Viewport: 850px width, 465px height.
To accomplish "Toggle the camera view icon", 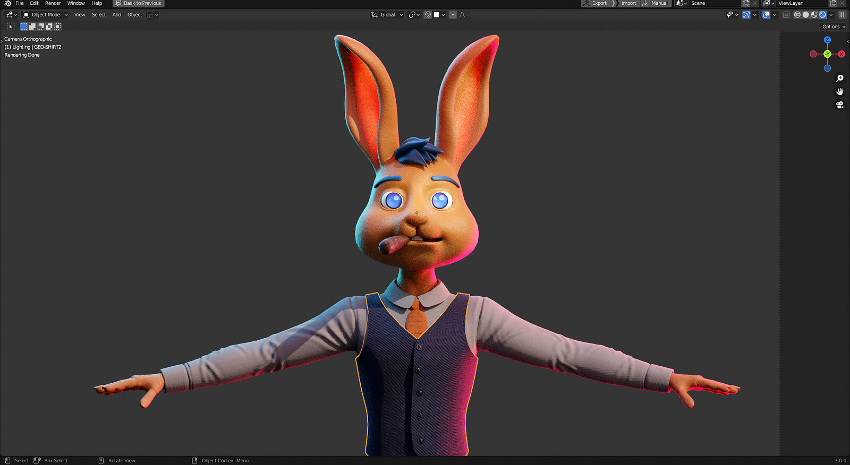I will tap(840, 105).
